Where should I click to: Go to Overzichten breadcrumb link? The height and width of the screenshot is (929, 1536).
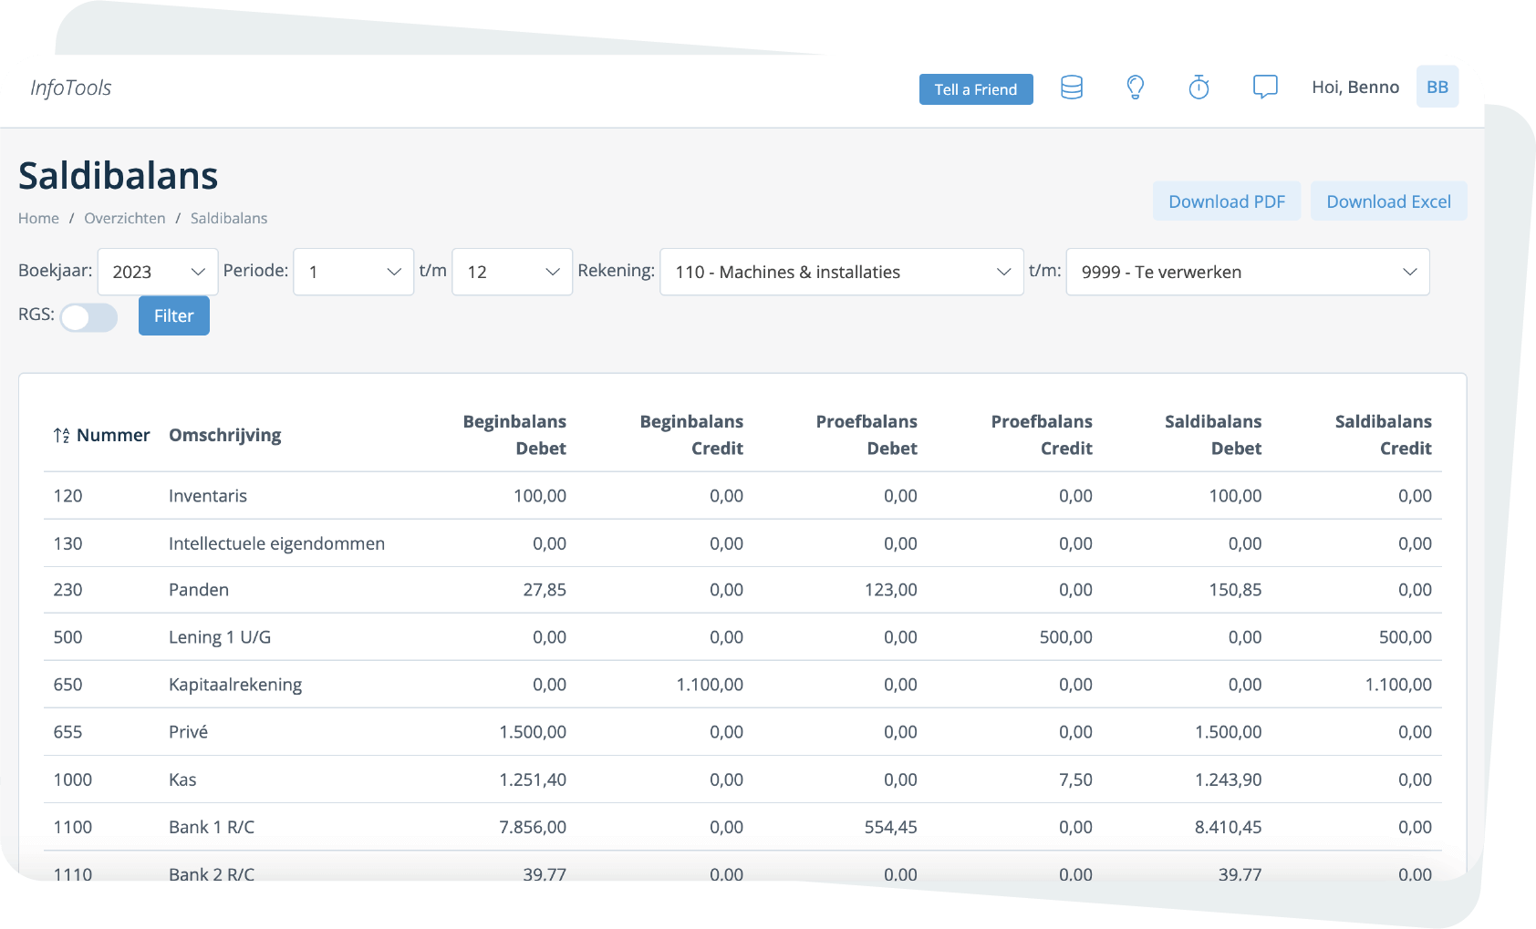(x=125, y=218)
